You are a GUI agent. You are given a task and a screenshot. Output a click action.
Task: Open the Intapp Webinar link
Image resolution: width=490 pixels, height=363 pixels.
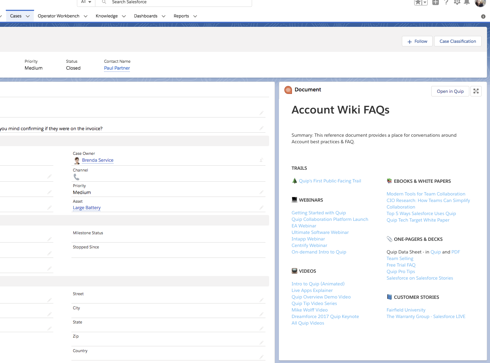point(308,239)
